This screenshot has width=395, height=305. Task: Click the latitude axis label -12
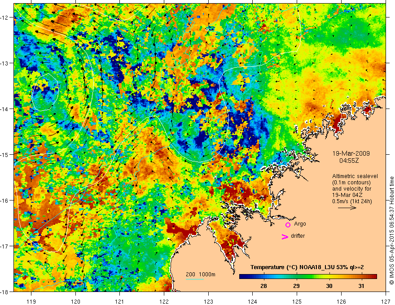4,17
